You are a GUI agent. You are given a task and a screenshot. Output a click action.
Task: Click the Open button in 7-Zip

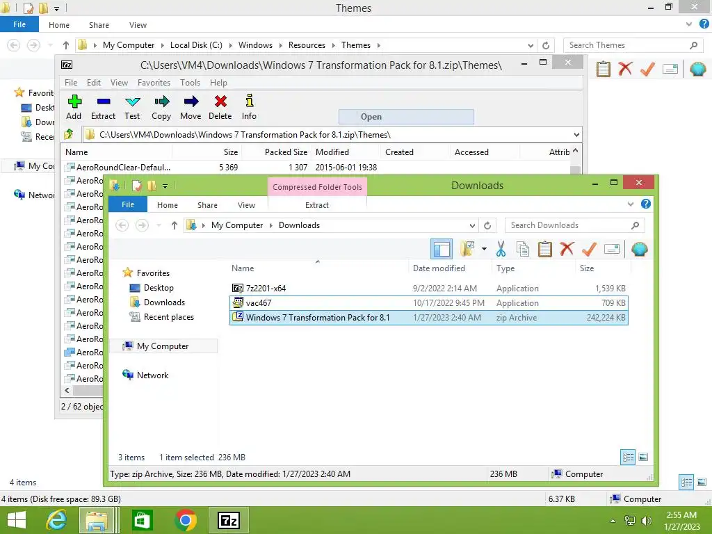pos(406,117)
